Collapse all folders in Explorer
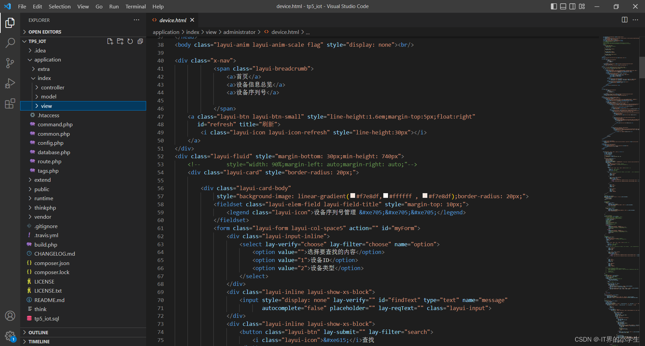Image resolution: width=645 pixels, height=346 pixels. [140, 41]
